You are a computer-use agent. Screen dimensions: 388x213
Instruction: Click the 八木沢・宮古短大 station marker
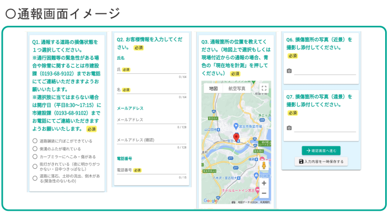point(238,178)
